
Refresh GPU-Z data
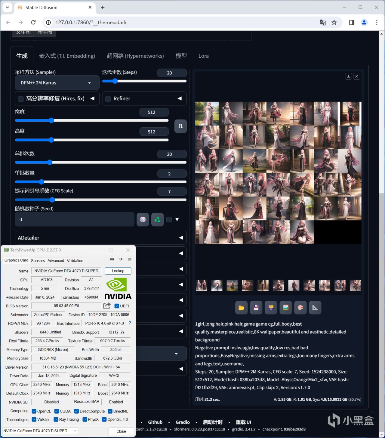coord(121,259)
